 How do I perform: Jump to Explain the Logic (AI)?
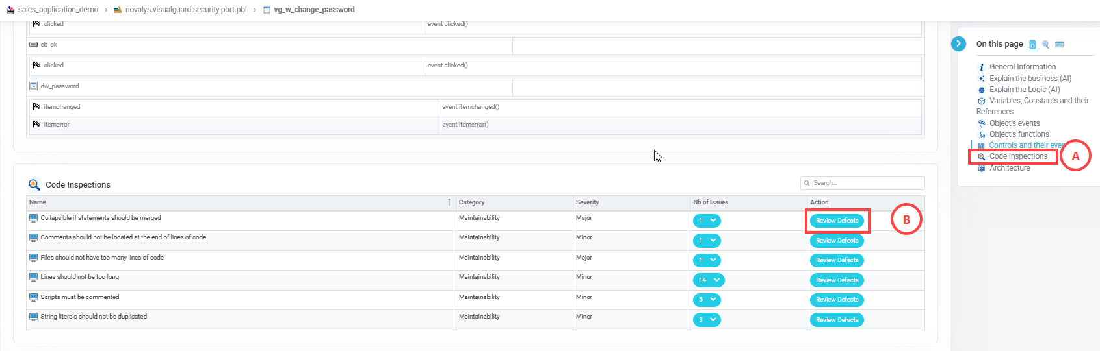coord(1025,90)
